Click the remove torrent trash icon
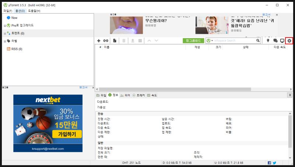 (x=124, y=40)
